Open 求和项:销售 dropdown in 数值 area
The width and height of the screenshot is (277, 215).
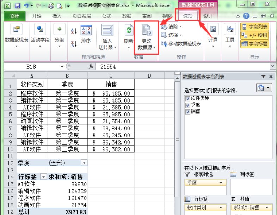[267, 207]
